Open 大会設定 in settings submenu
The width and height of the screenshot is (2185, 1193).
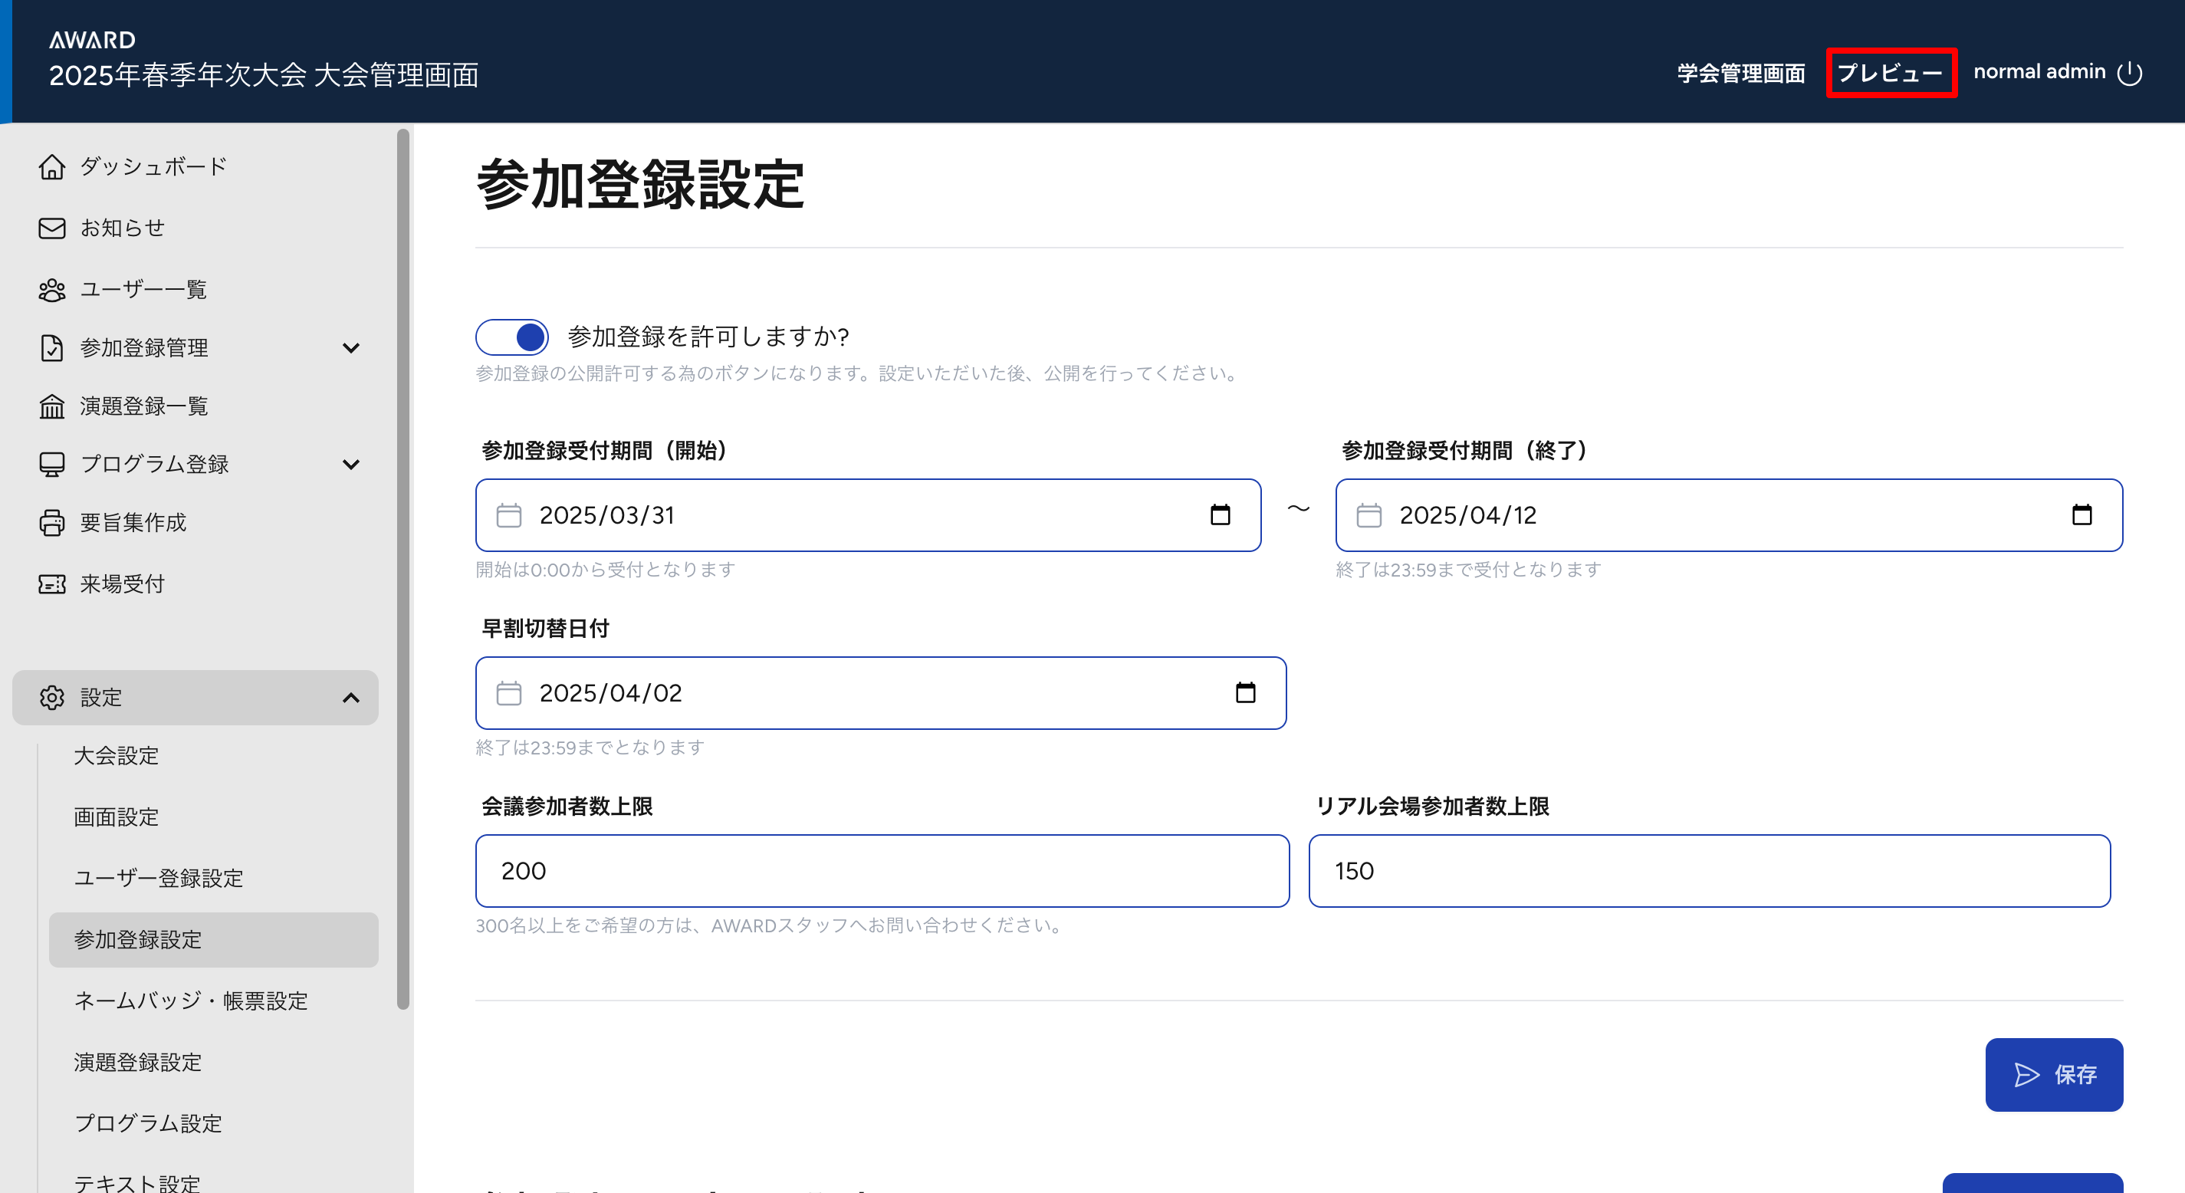[117, 756]
